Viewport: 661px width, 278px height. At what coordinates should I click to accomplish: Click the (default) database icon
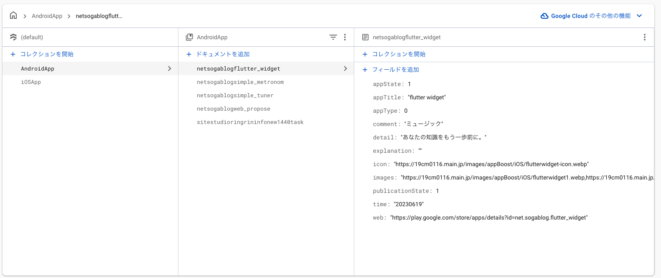[13, 37]
